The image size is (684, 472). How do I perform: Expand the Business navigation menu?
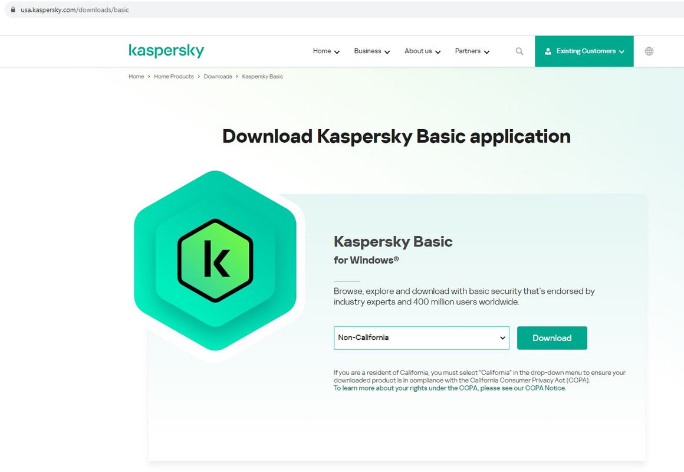(371, 51)
